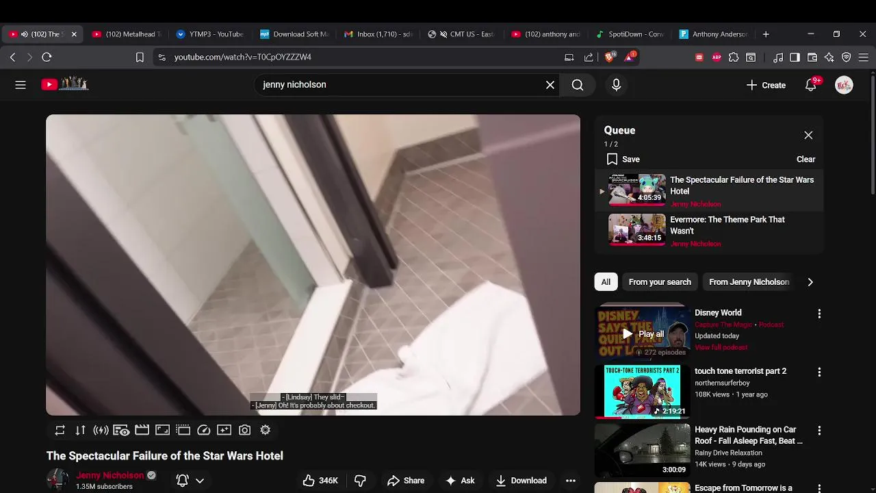
Task: Switch to YTMP3 - YouTube tab
Action: click(x=210, y=34)
